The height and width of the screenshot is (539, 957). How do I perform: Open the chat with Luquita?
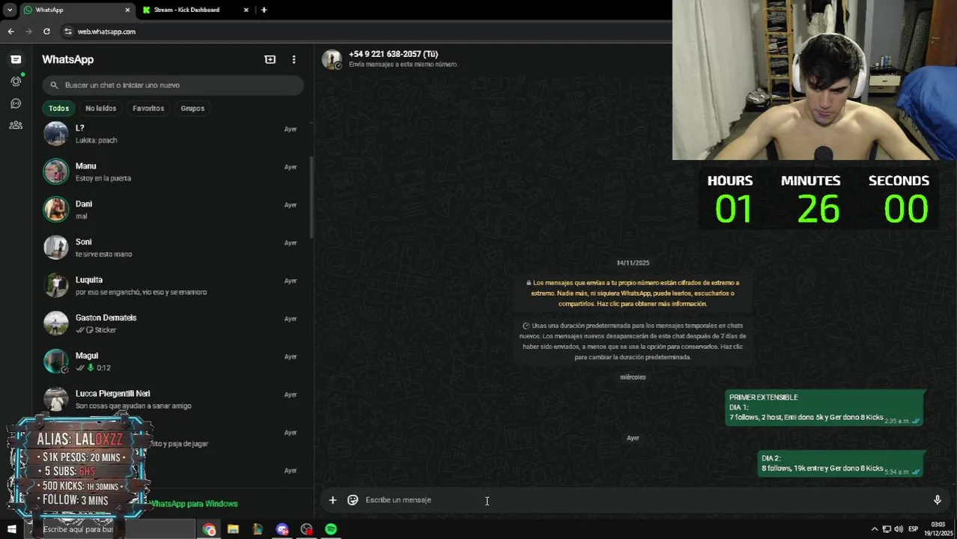point(171,285)
